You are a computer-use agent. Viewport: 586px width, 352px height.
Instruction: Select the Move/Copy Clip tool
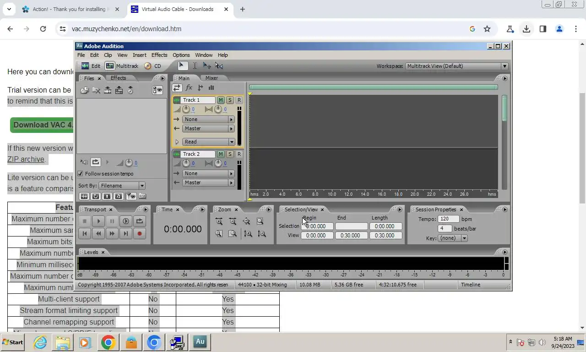tap(207, 66)
